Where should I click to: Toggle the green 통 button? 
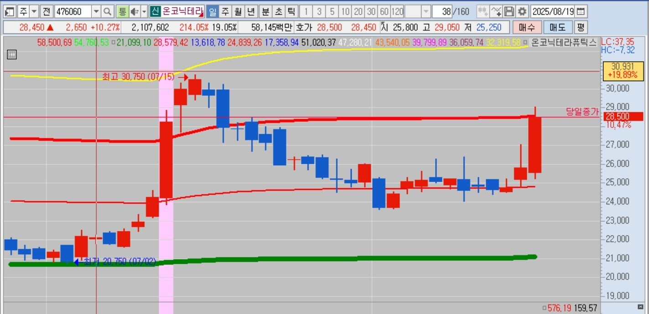click(x=122, y=11)
